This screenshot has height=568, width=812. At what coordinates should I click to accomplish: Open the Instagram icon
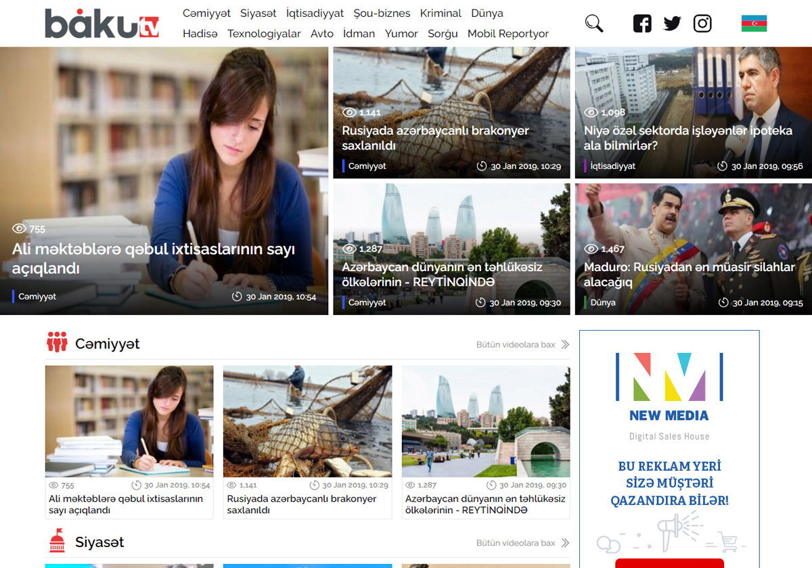(702, 24)
